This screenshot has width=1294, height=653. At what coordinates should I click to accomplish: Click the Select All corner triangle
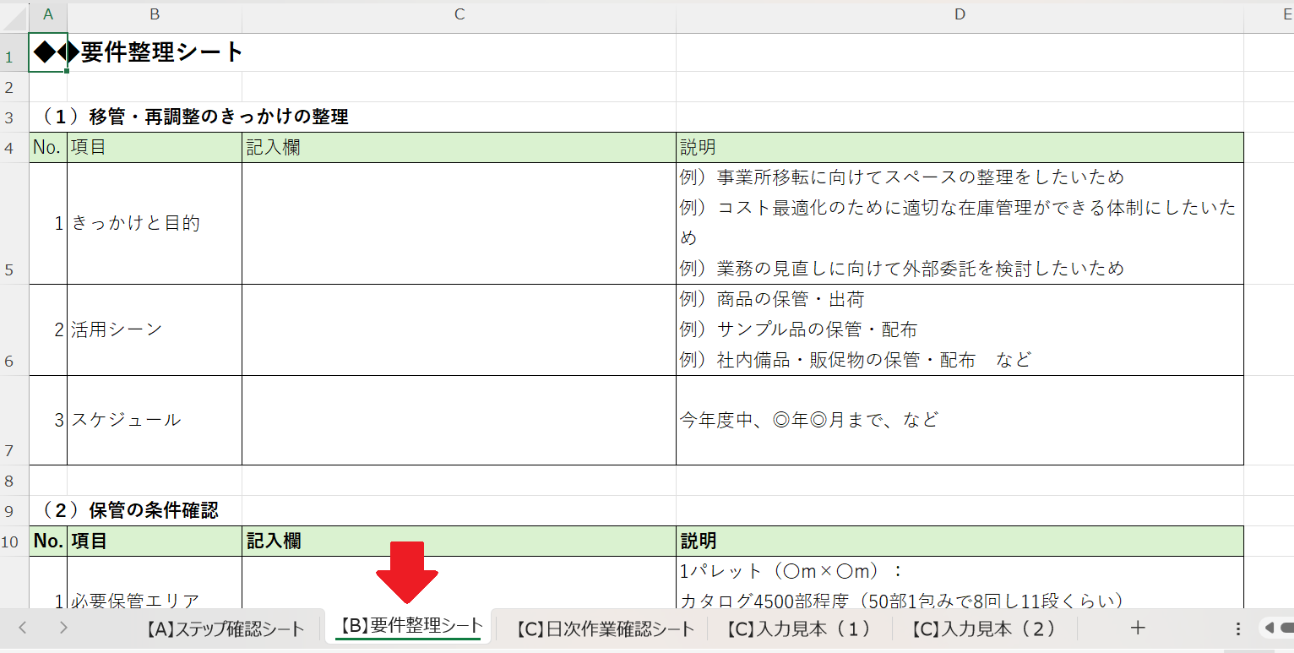[14, 15]
